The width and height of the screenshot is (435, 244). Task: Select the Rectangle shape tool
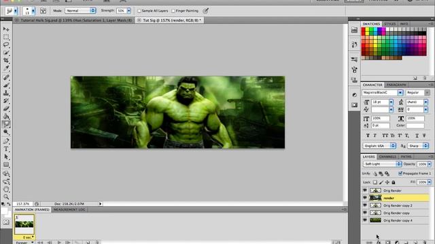[6, 165]
